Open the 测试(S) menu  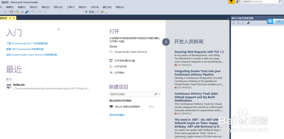(x=83, y=7)
